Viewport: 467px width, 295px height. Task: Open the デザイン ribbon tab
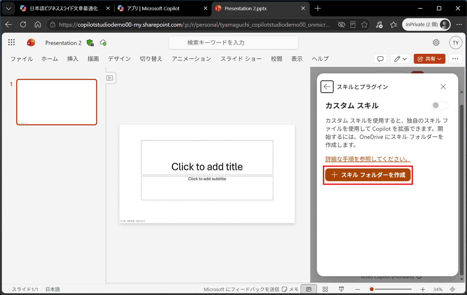tap(119, 59)
